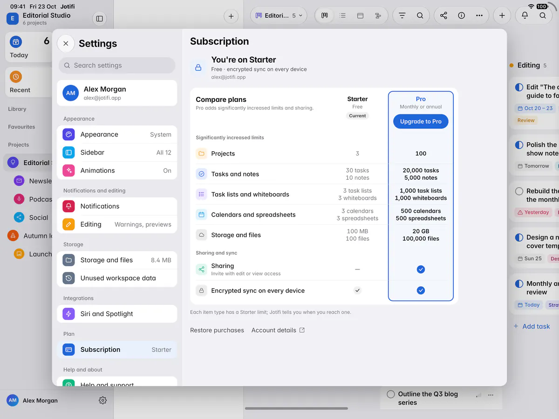The image size is (559, 419).
Task: Open Unused workspace data settings row
Action: tap(117, 278)
